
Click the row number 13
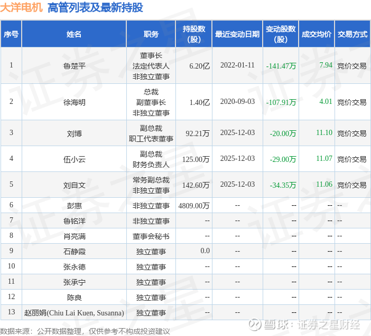click(11, 312)
